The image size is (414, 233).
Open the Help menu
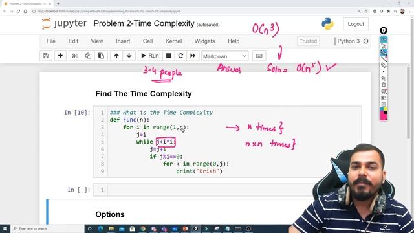tap(234, 41)
